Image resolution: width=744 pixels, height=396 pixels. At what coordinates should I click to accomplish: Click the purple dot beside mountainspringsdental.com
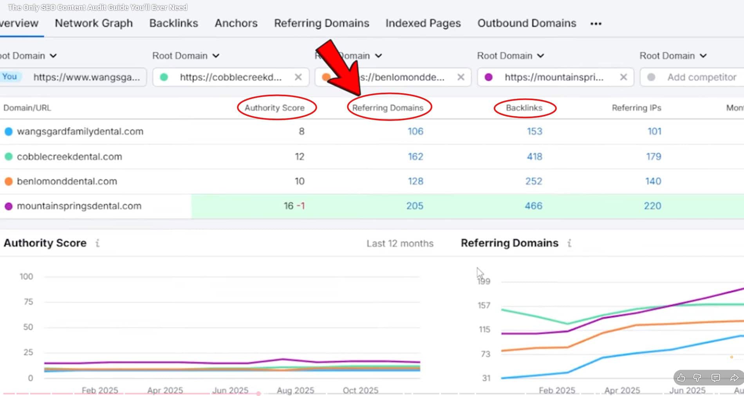tap(9, 206)
